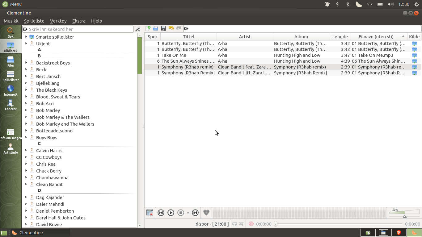Screen dimensions: 422x237
Task: Expand the Smarte spillelister entry
Action: pos(26,37)
